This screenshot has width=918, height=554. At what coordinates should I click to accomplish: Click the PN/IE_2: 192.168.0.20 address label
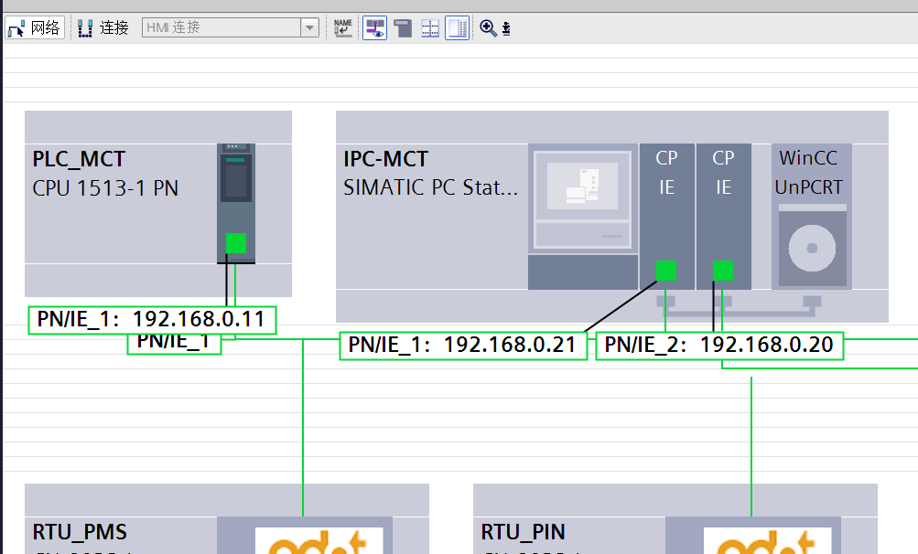[x=719, y=346]
